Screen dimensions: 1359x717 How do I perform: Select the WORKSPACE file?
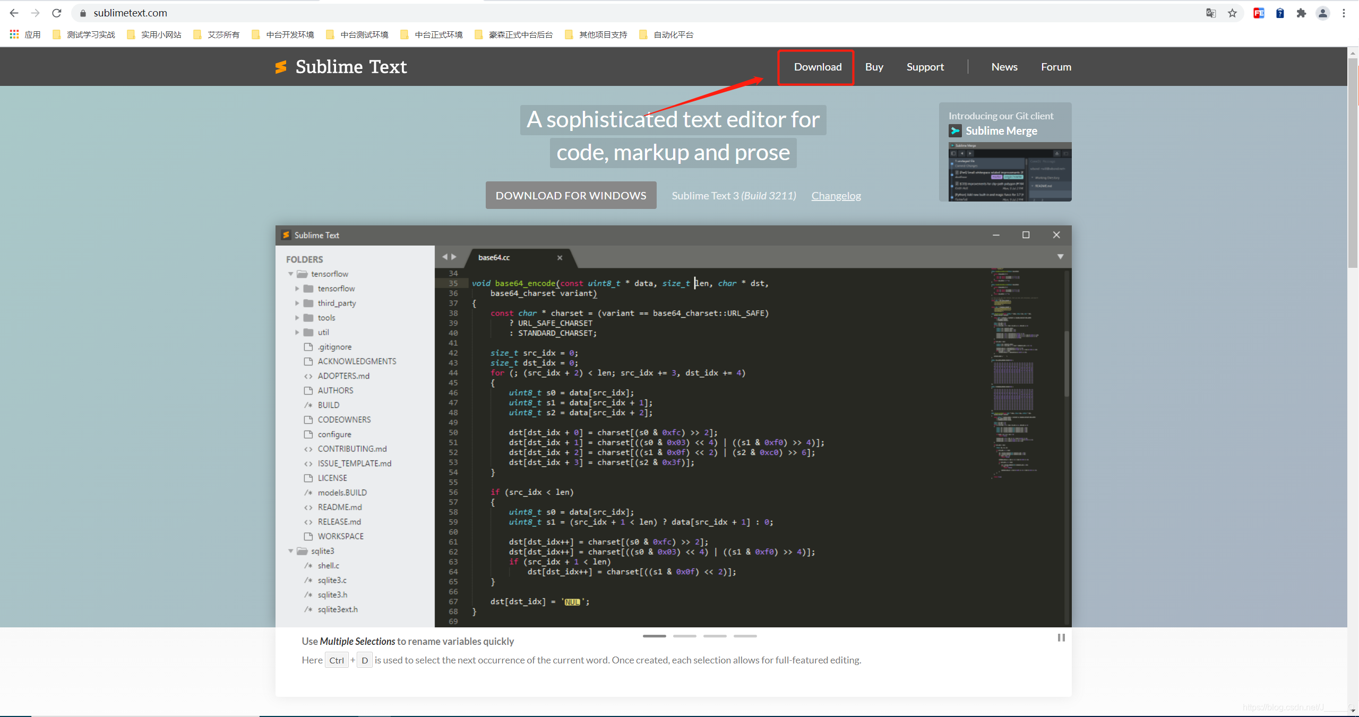(340, 536)
